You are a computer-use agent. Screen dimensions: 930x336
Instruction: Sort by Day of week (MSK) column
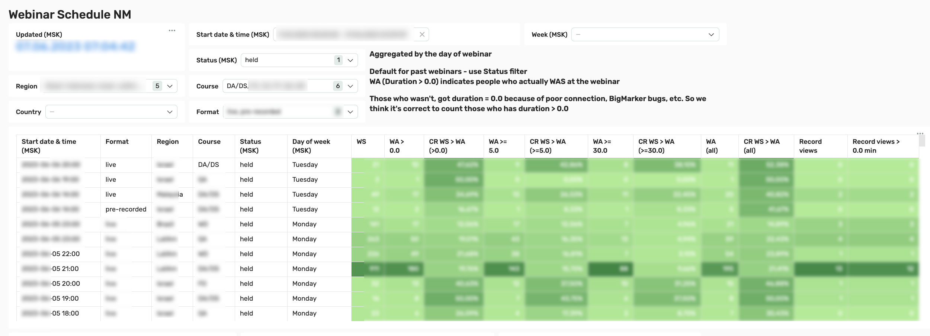click(311, 146)
